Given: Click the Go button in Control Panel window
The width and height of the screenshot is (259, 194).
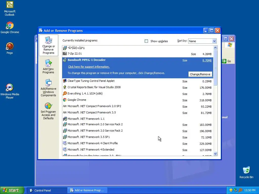Looking at the screenshot, I should [227, 61].
